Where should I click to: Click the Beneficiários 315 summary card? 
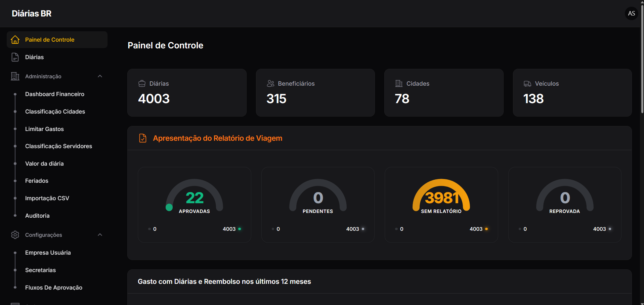[315, 93]
